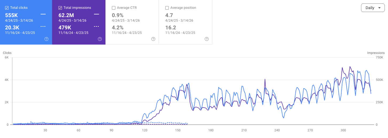388x138 pixels.
Task: Click help icon on Average position card
Action: pyautogui.click(x=207, y=39)
